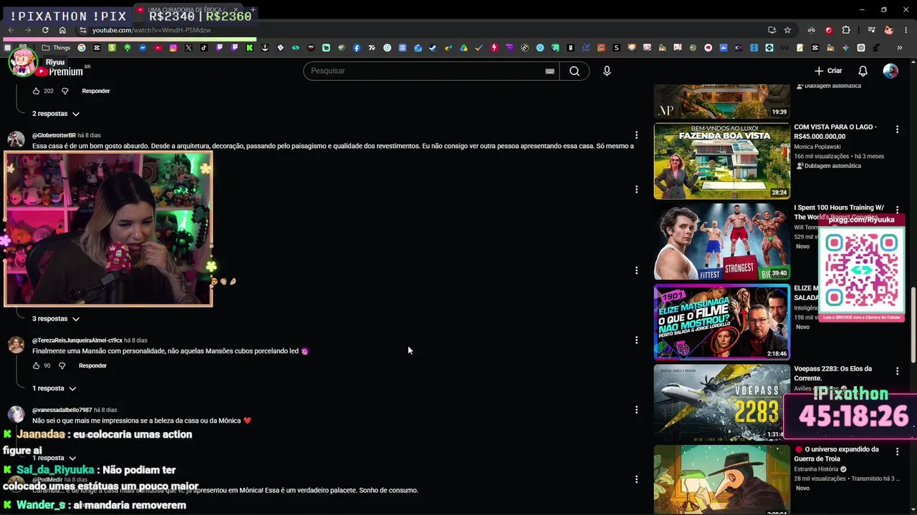Focus the Pesquisar search field
The height and width of the screenshot is (515, 917).
[x=432, y=71]
